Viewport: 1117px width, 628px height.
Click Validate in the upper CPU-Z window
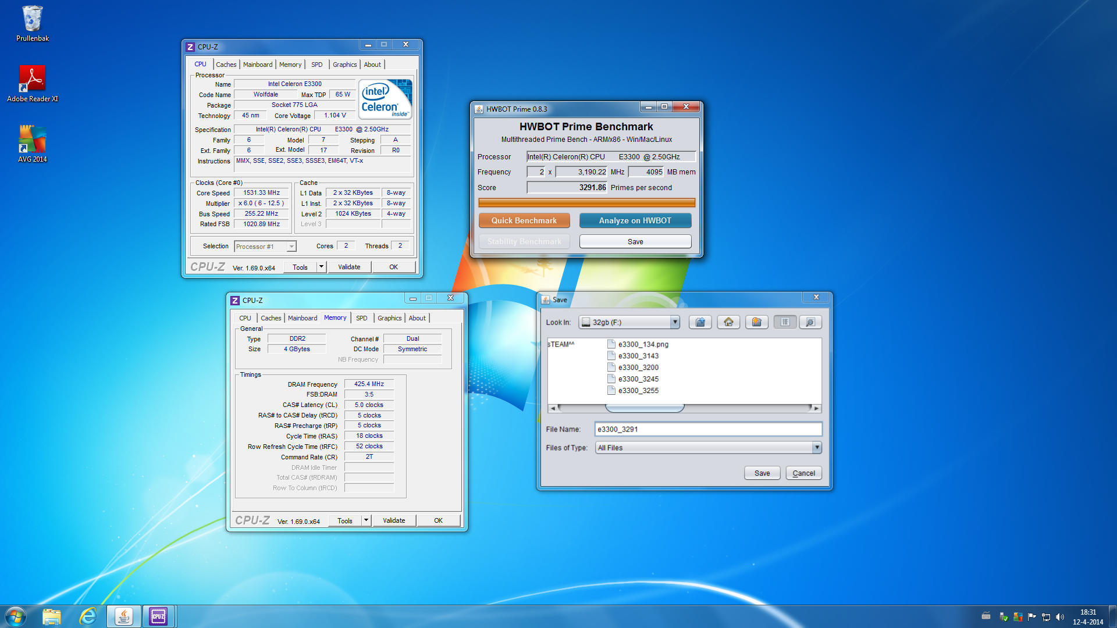click(x=349, y=267)
